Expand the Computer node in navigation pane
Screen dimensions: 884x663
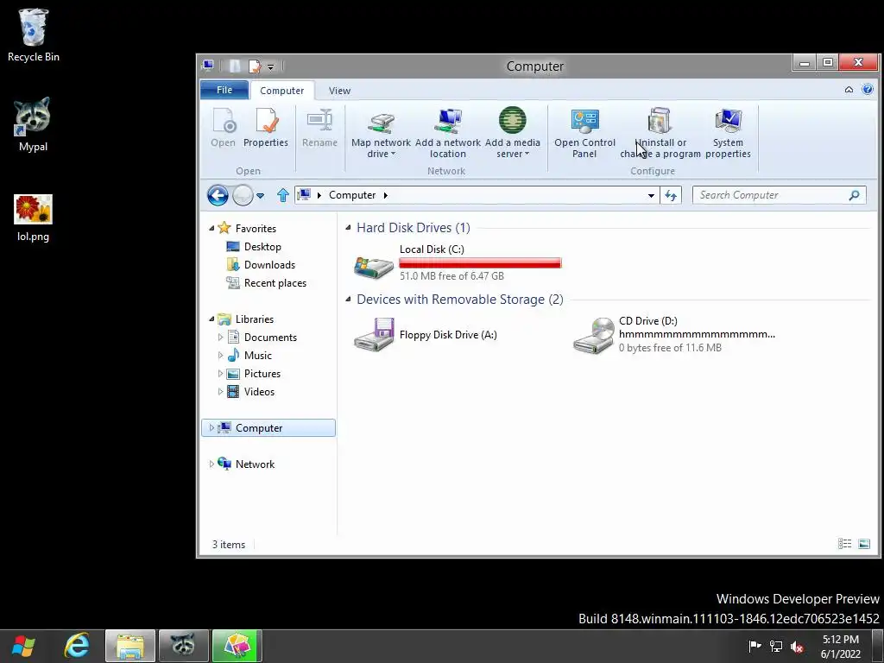click(212, 428)
